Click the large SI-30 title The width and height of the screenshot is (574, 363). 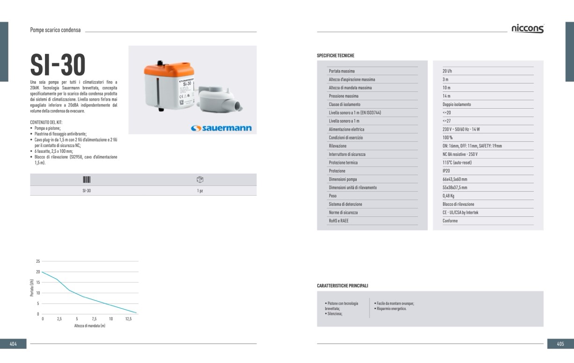[x=58, y=65]
